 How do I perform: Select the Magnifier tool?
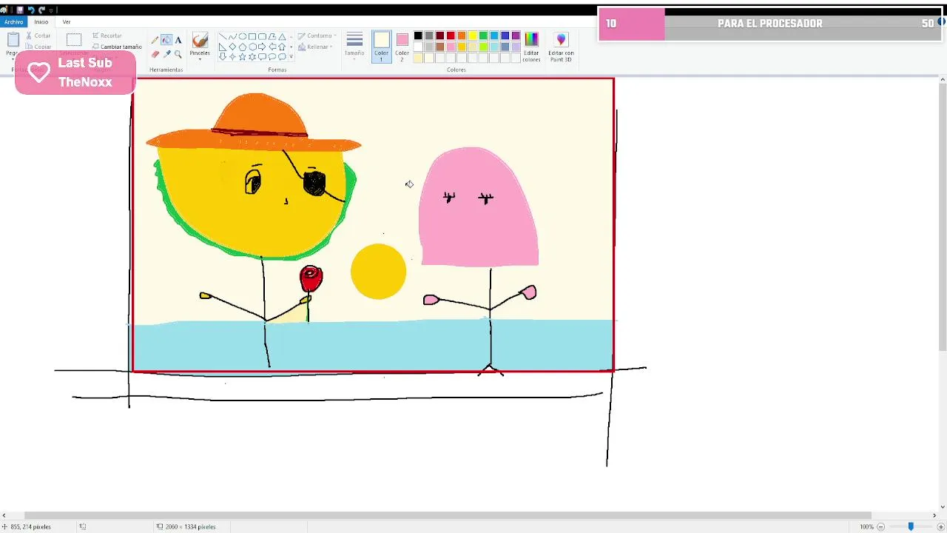coord(178,54)
